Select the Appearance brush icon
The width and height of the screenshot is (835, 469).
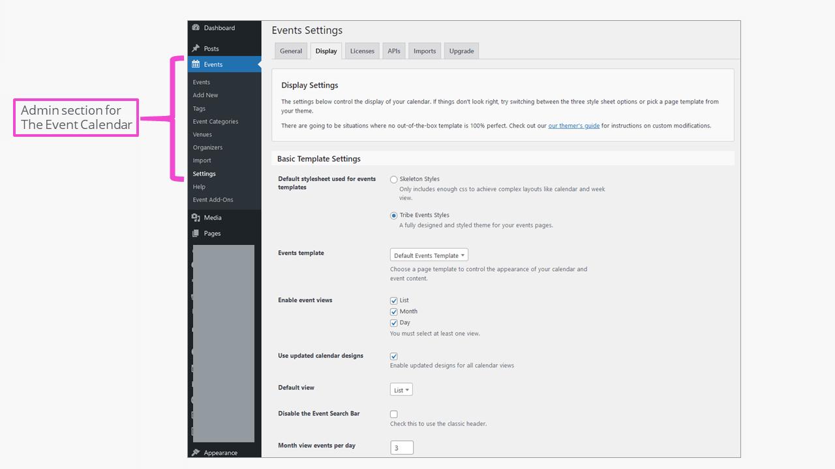197,452
